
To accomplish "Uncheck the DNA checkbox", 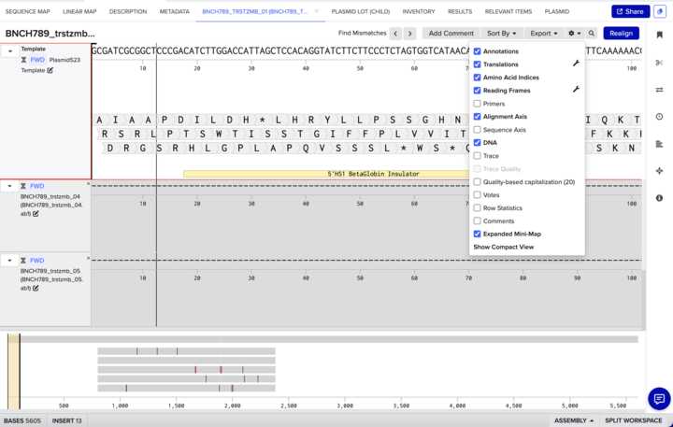I will [477, 142].
